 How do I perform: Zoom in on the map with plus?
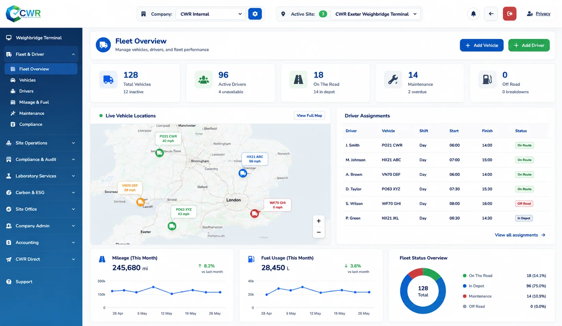pos(319,221)
